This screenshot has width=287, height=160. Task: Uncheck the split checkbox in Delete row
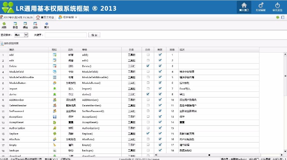click(x=148, y=66)
